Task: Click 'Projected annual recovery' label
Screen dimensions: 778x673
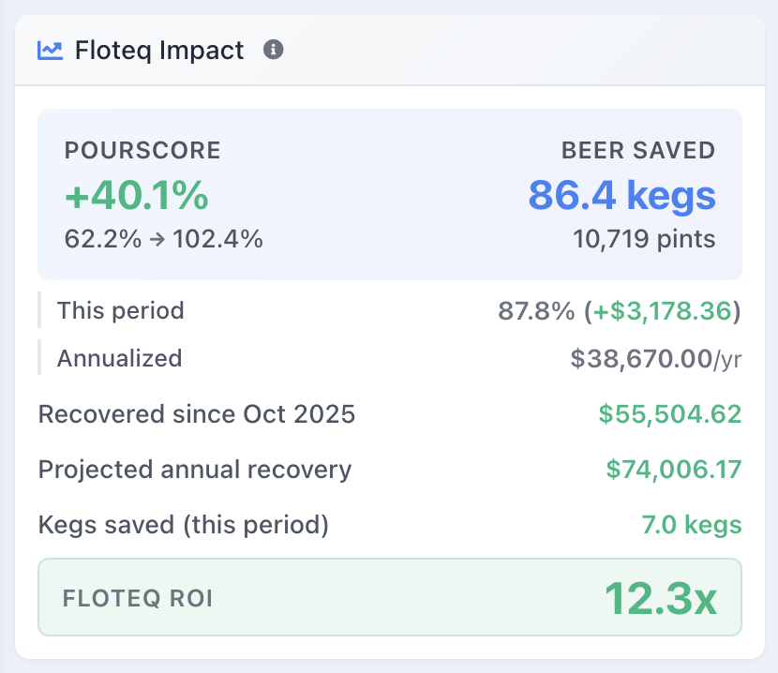Action: click(x=195, y=470)
